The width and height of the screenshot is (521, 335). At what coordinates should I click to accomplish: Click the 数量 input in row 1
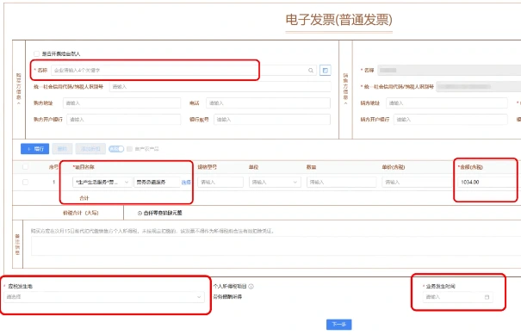(342, 182)
